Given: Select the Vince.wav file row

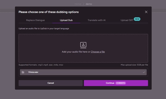Looking at the screenshot, I should pos(83,72).
